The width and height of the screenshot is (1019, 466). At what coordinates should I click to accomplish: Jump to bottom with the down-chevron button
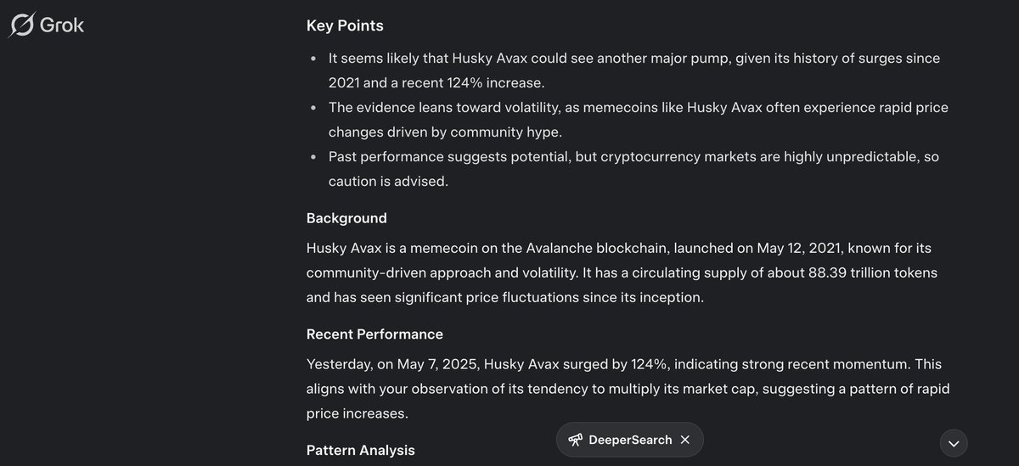(x=954, y=443)
